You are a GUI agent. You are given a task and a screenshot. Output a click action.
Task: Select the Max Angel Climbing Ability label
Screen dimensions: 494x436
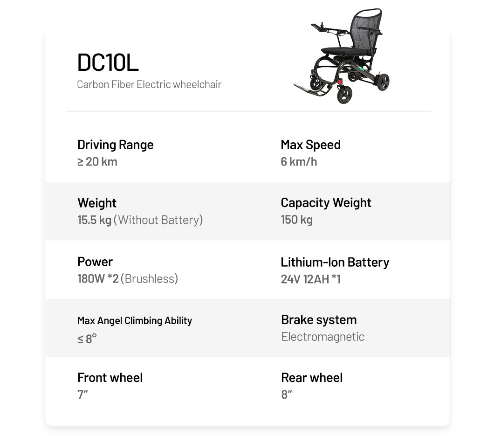135,321
